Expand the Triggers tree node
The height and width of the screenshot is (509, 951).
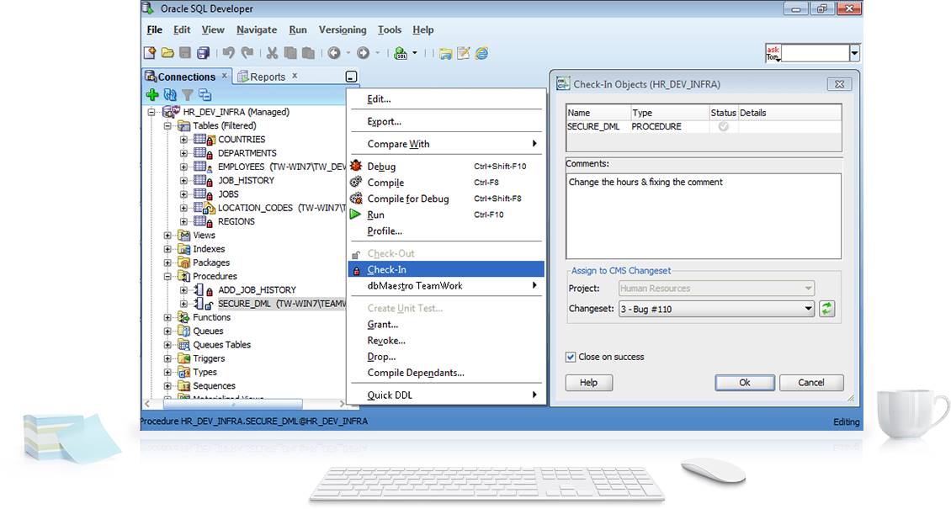pyautogui.click(x=168, y=358)
